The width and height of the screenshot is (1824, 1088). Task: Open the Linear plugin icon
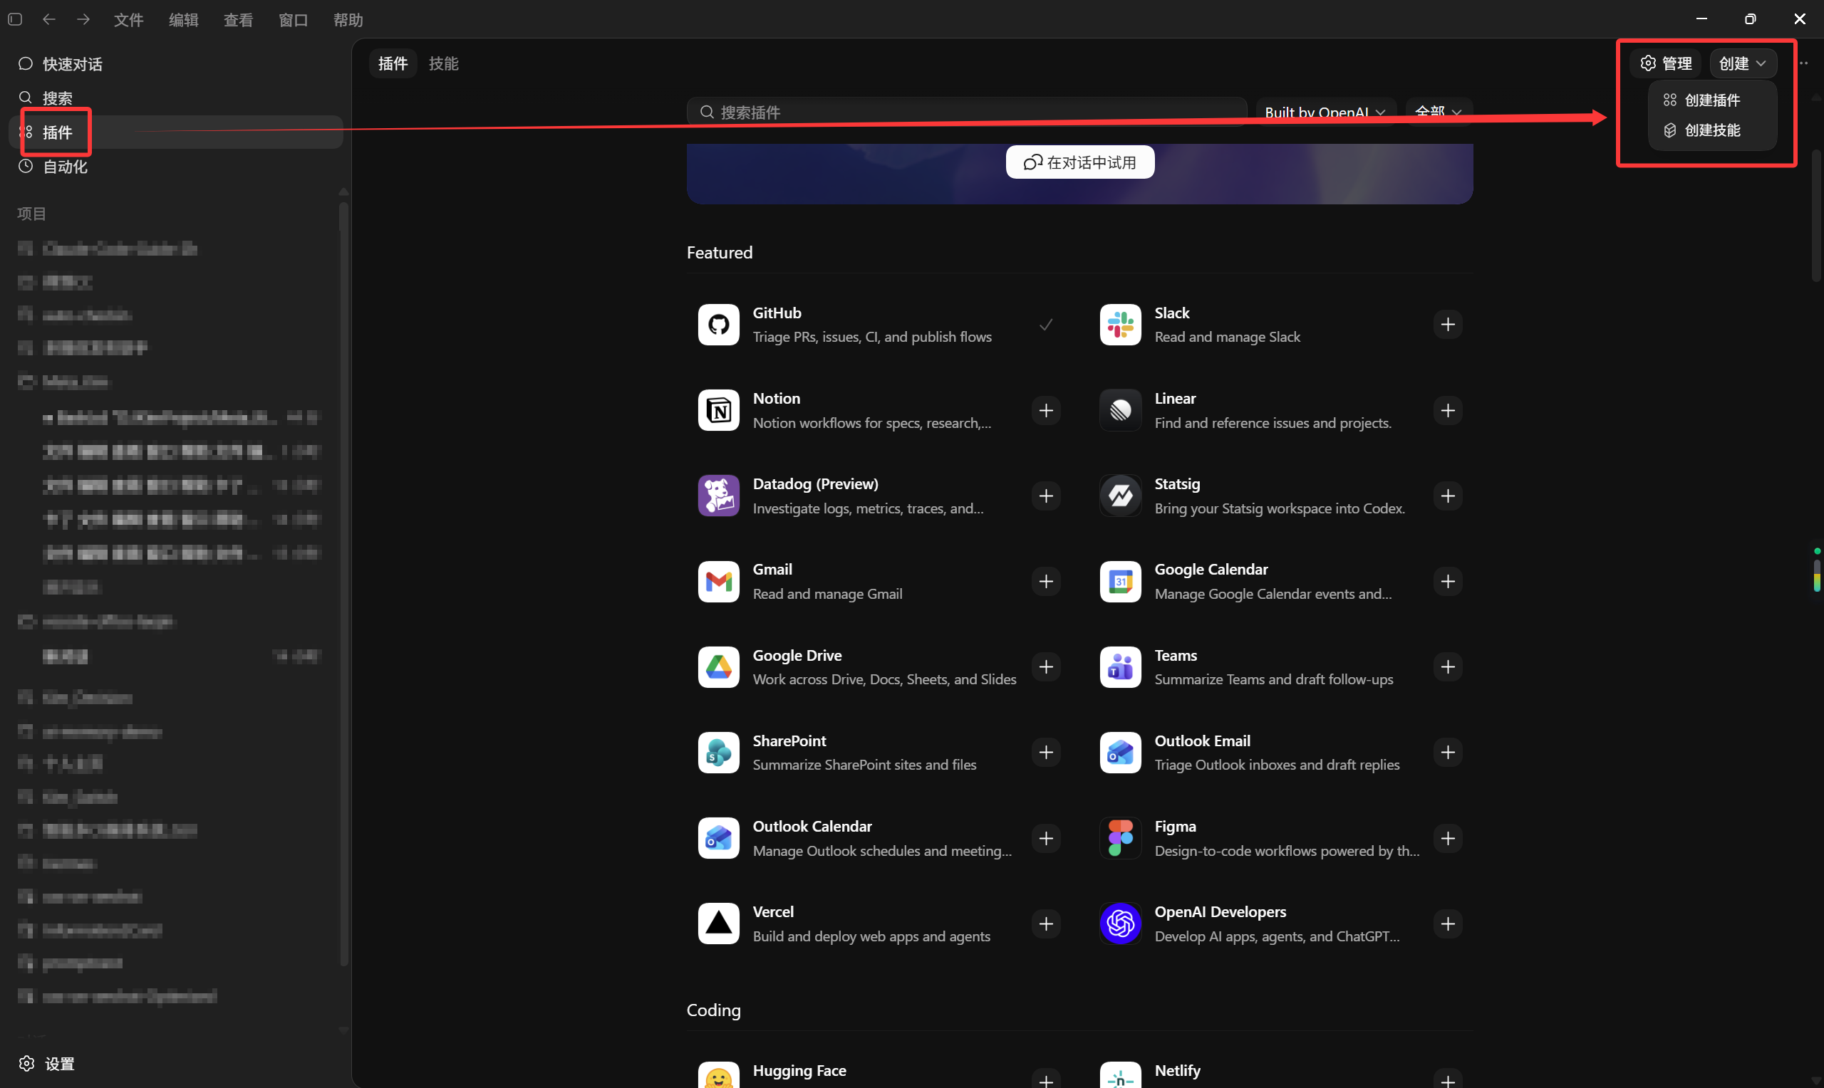(1120, 410)
